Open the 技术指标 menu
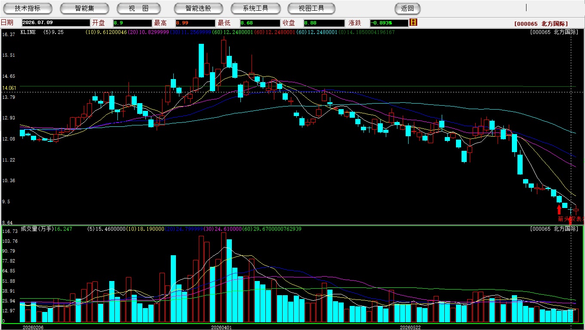 (28, 8)
